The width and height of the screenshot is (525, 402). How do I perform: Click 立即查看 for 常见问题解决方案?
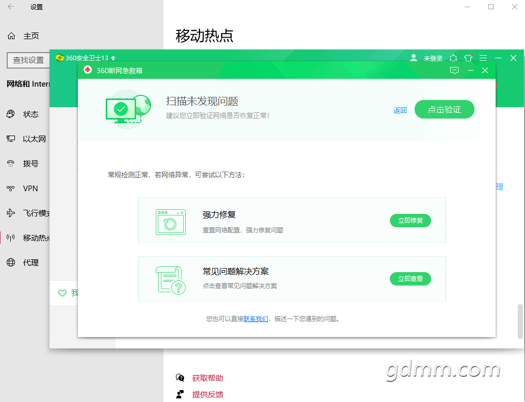click(410, 278)
